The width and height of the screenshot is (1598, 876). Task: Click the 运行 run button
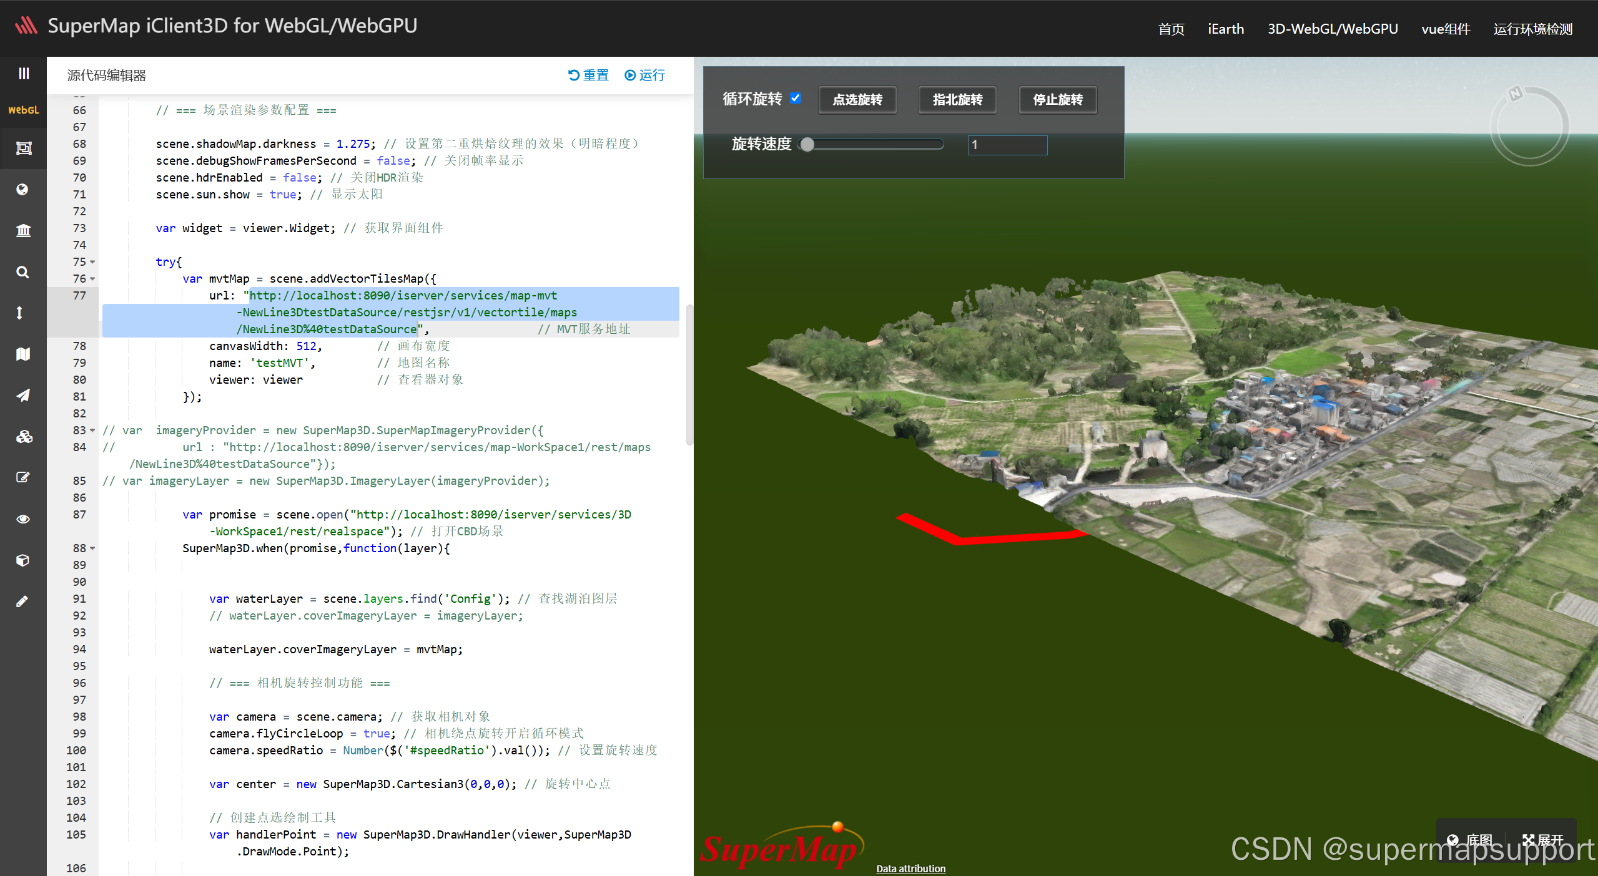(644, 75)
